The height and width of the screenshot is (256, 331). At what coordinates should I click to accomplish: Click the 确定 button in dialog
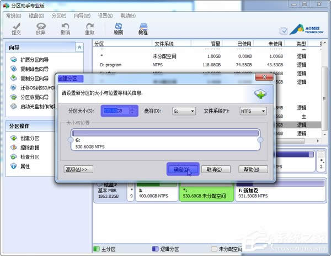tap(182, 169)
